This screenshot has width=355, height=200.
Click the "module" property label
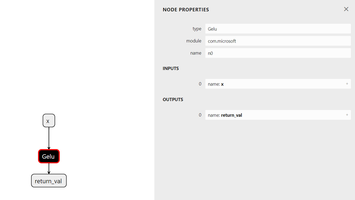[194, 41]
